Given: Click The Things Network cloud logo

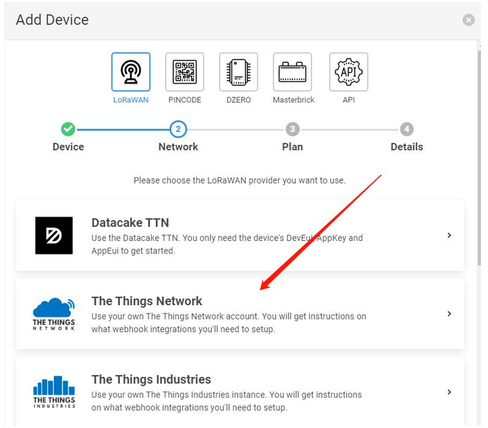Looking at the screenshot, I should tap(54, 314).
